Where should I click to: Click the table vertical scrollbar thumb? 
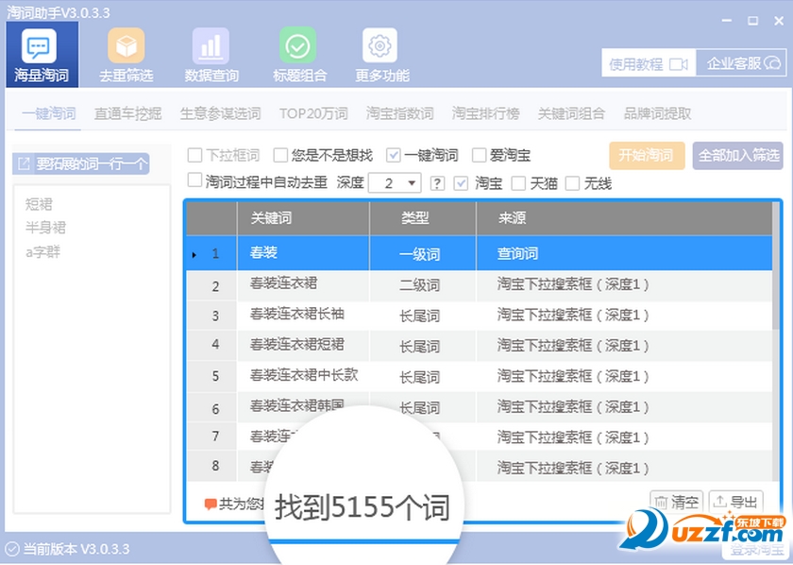coord(776,265)
